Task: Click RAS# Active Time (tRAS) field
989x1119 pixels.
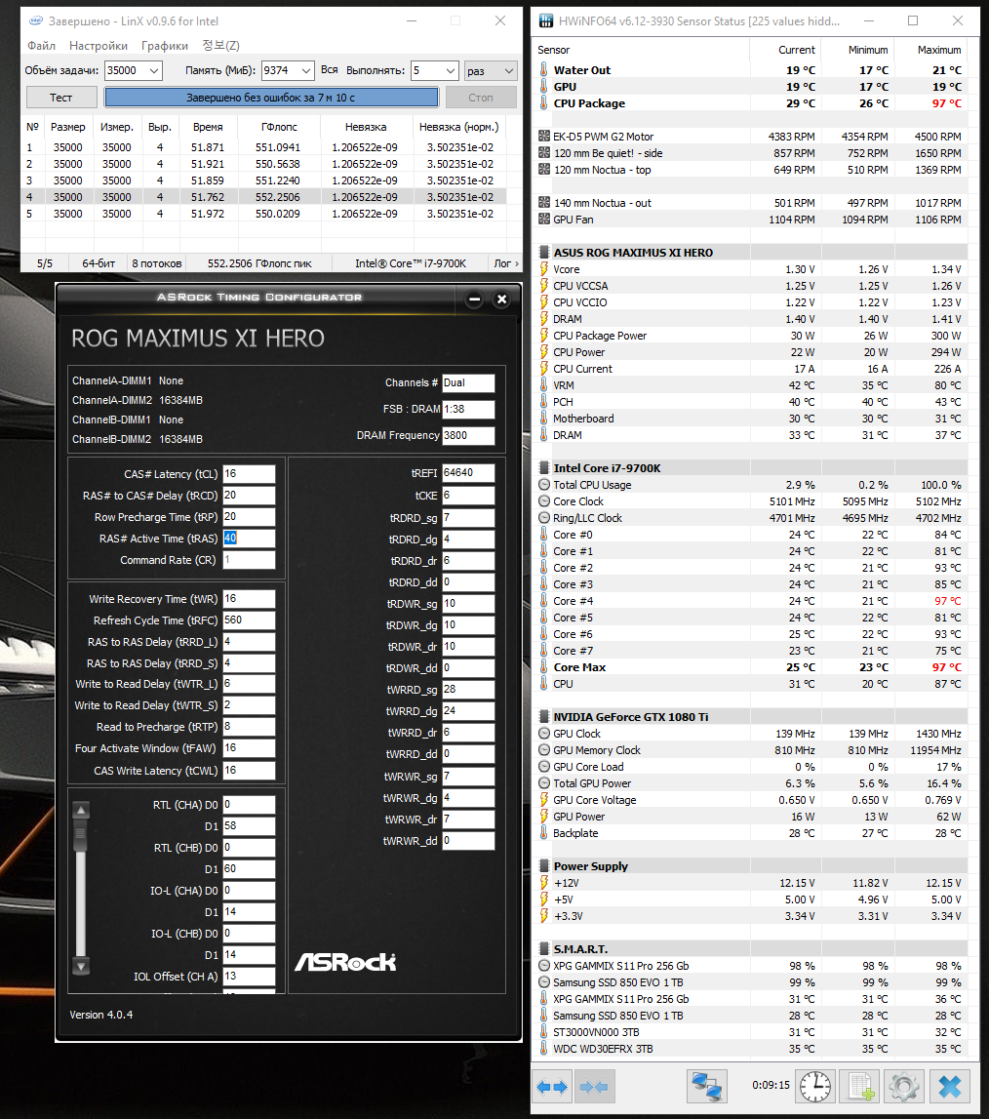Action: pyautogui.click(x=249, y=539)
